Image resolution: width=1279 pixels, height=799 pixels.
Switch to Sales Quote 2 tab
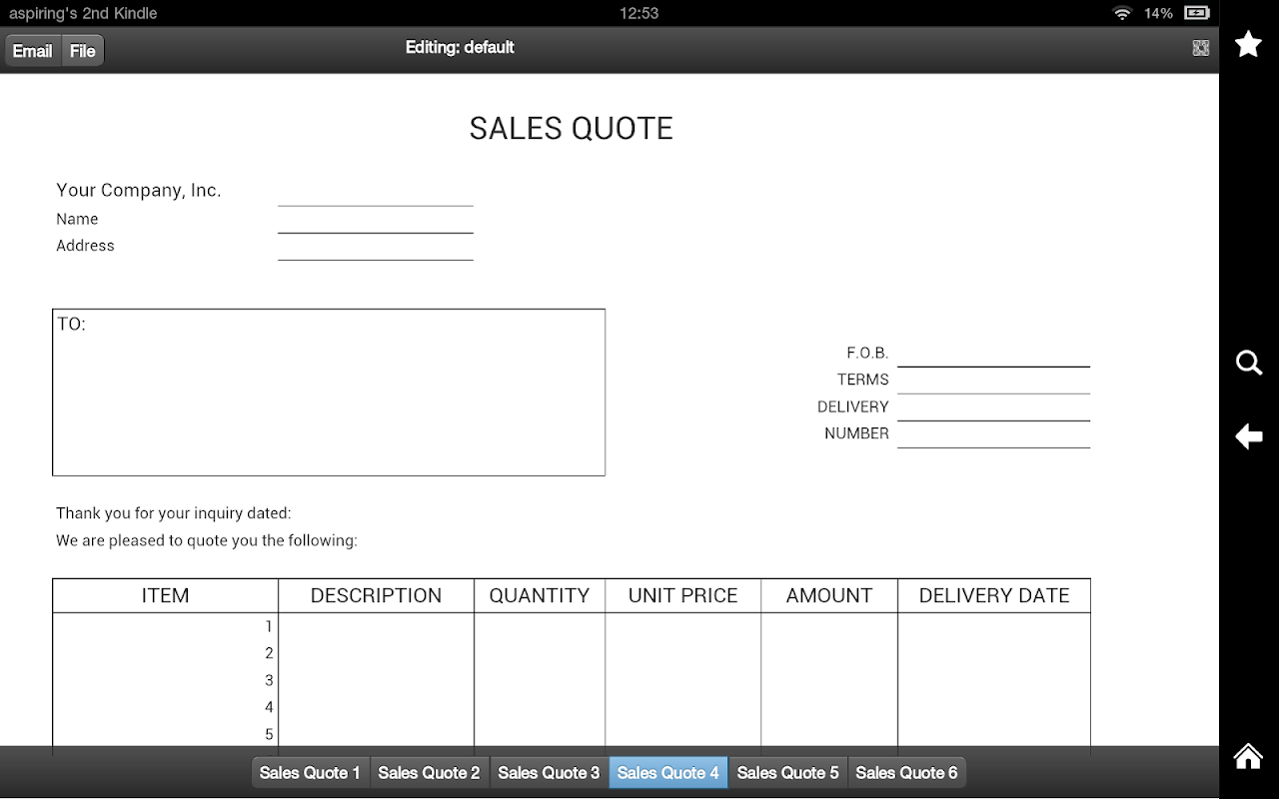(x=430, y=772)
